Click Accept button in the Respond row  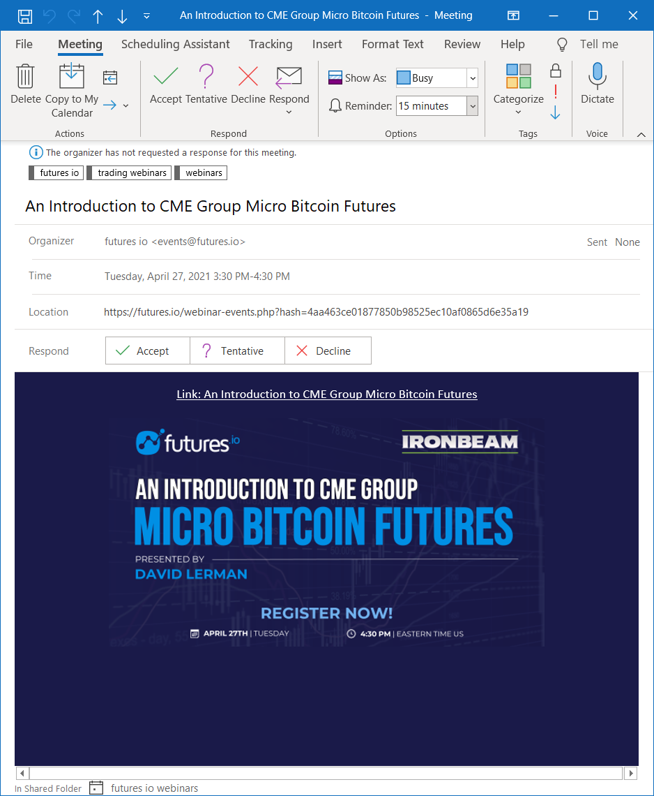pos(148,351)
